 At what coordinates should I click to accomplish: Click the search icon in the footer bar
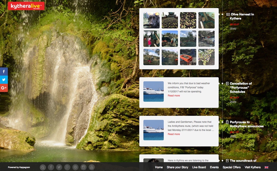pyautogui.click(x=43, y=167)
